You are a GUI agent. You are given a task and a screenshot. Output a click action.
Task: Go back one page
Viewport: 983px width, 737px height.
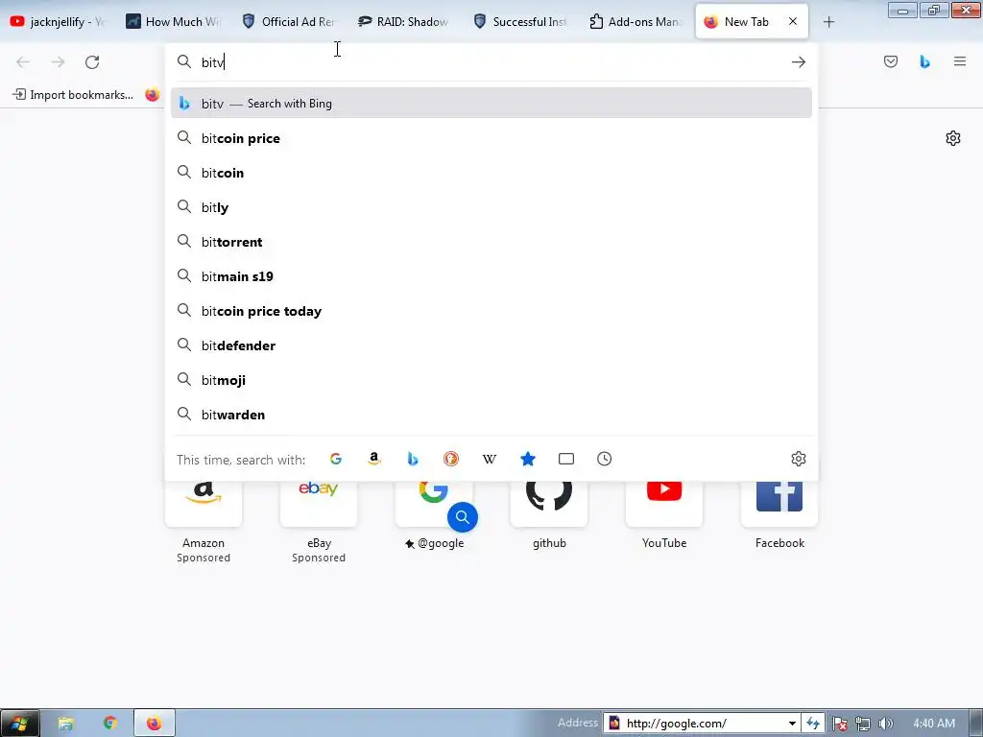[x=23, y=62]
